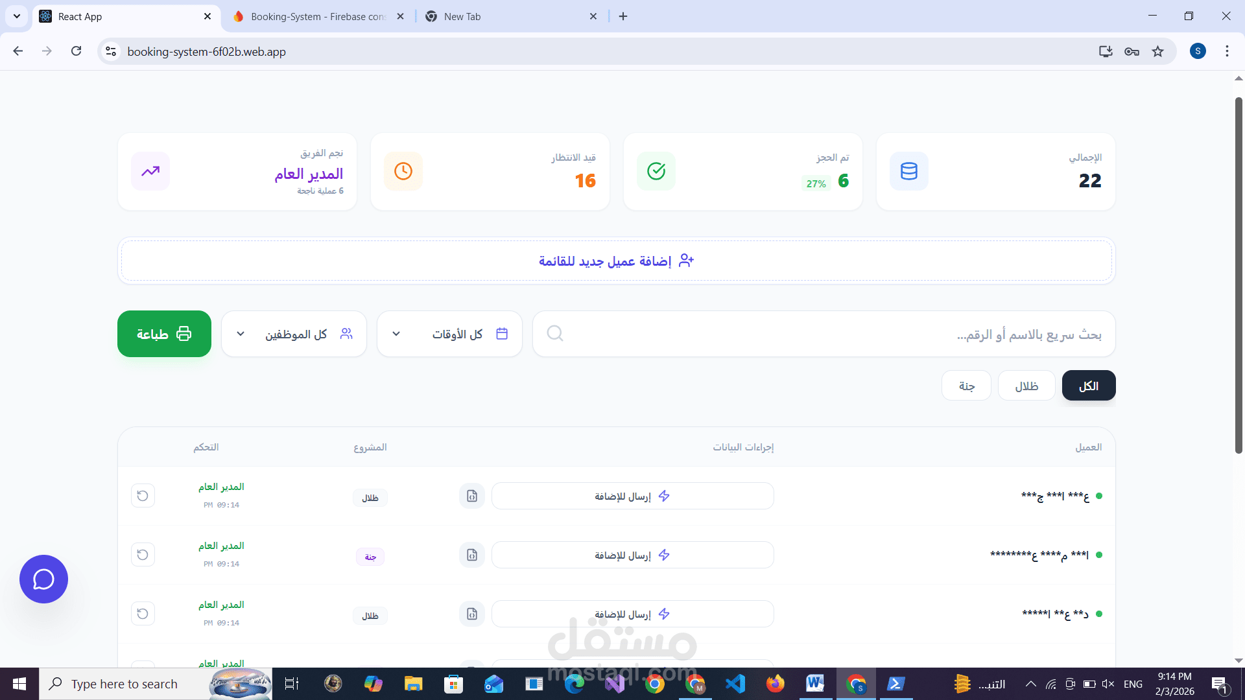1245x700 pixels.
Task: Click the green طباعة print button
Action: coord(164,334)
